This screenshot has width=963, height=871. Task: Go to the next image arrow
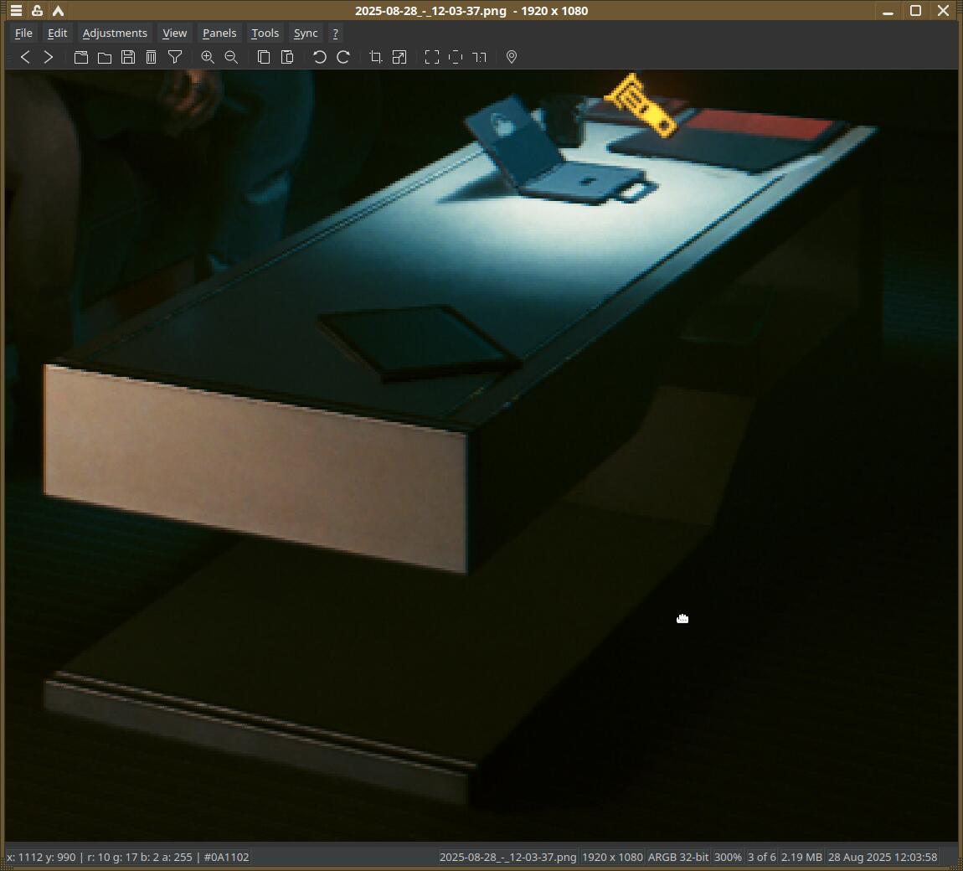click(x=49, y=57)
